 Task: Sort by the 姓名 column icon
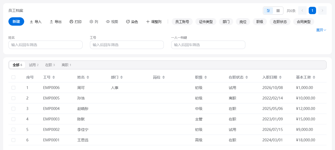pos(88,77)
